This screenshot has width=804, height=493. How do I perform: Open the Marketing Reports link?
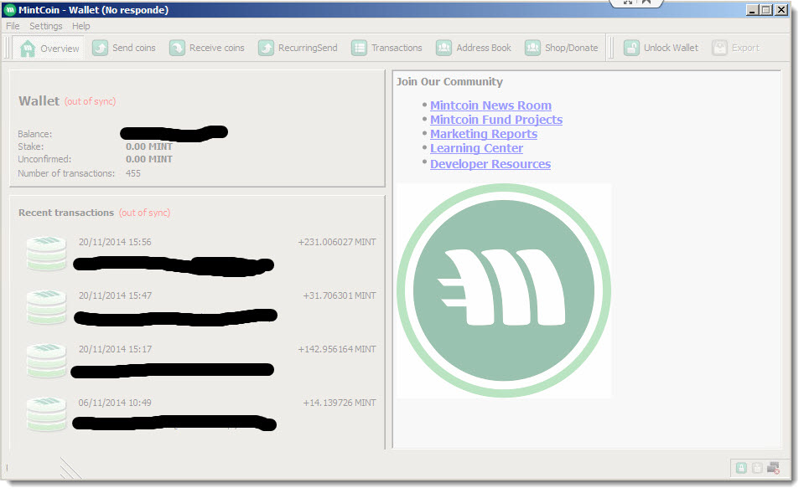[x=484, y=134]
